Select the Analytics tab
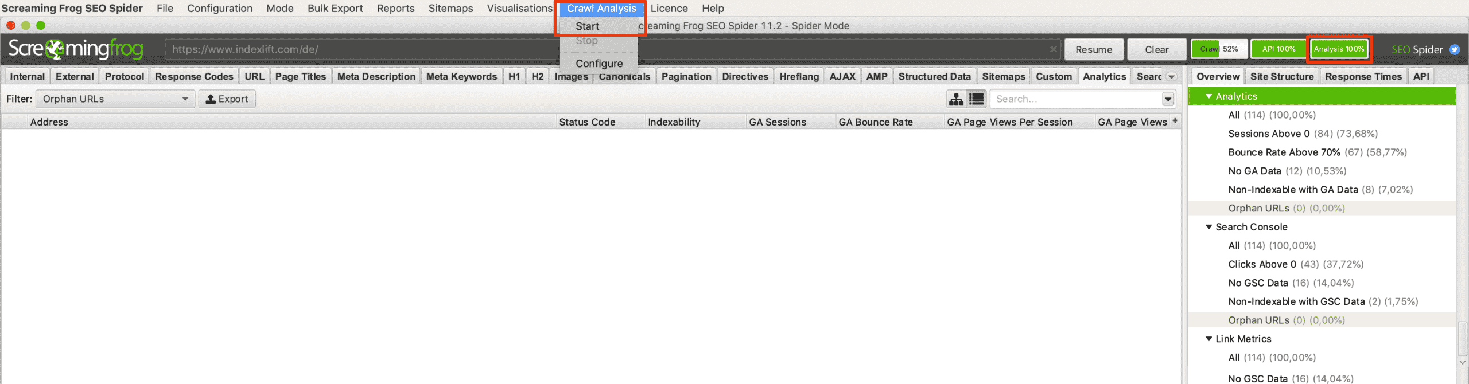Viewport: 1469px width, 384px height. 1105,77
